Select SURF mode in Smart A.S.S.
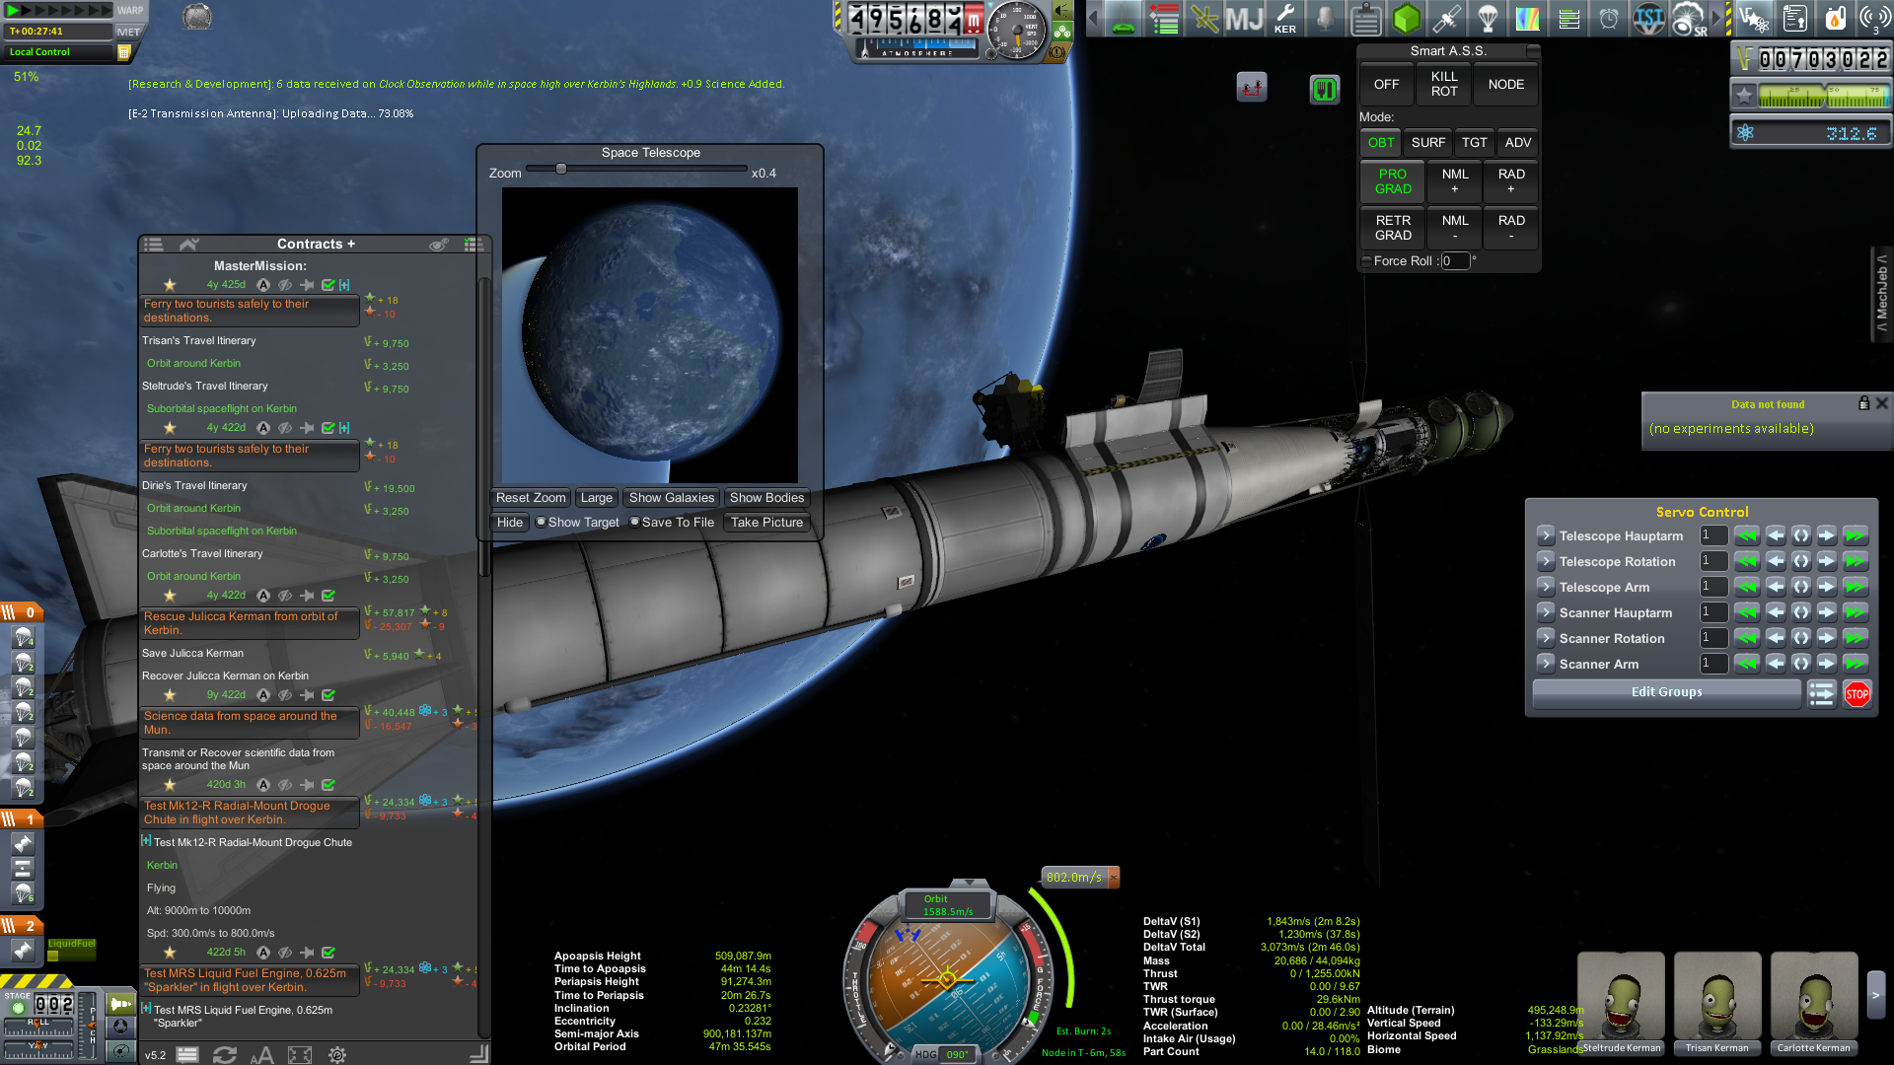 tap(1428, 143)
